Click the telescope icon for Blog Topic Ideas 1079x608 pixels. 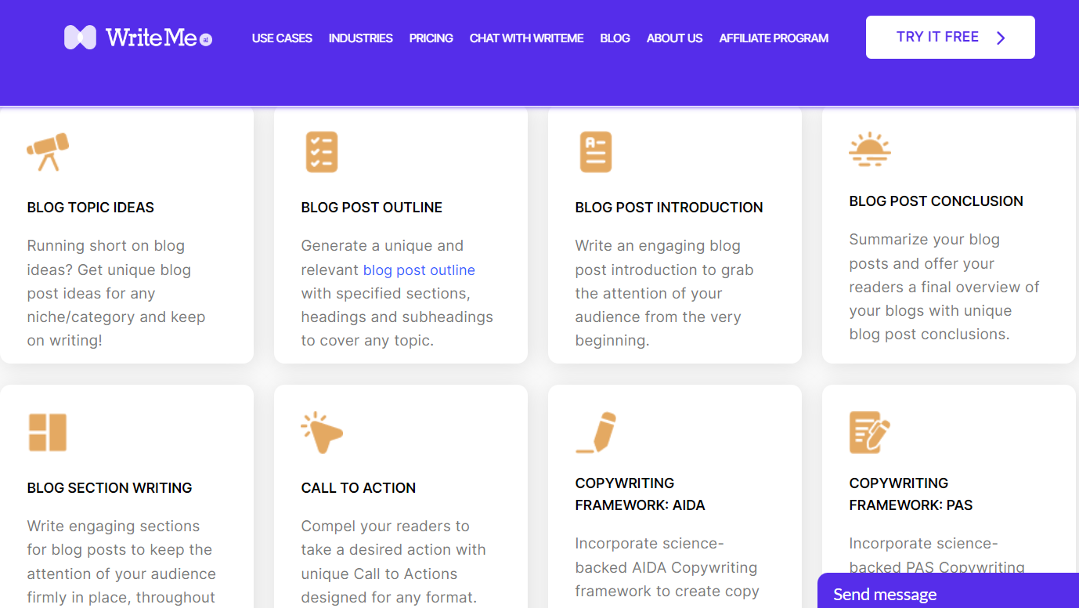(x=48, y=152)
